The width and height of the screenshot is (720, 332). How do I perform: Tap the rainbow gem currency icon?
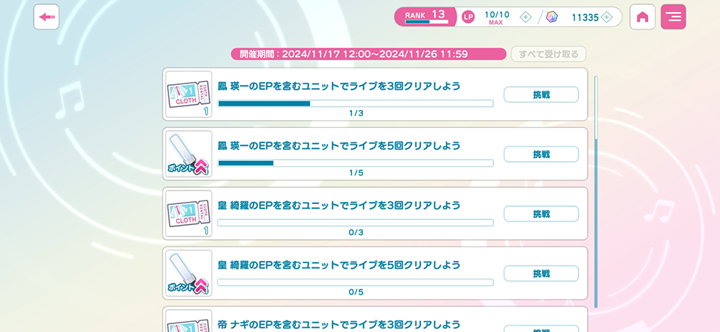(x=552, y=17)
